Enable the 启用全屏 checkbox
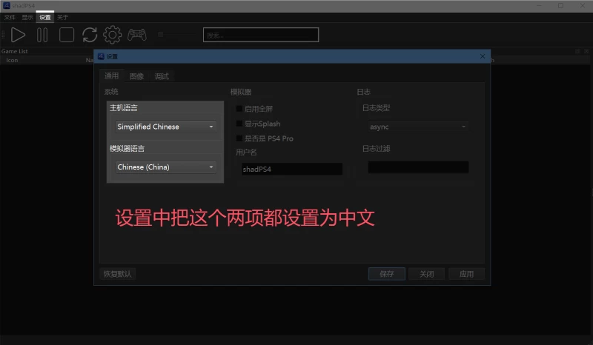The height and width of the screenshot is (345, 593). point(239,109)
